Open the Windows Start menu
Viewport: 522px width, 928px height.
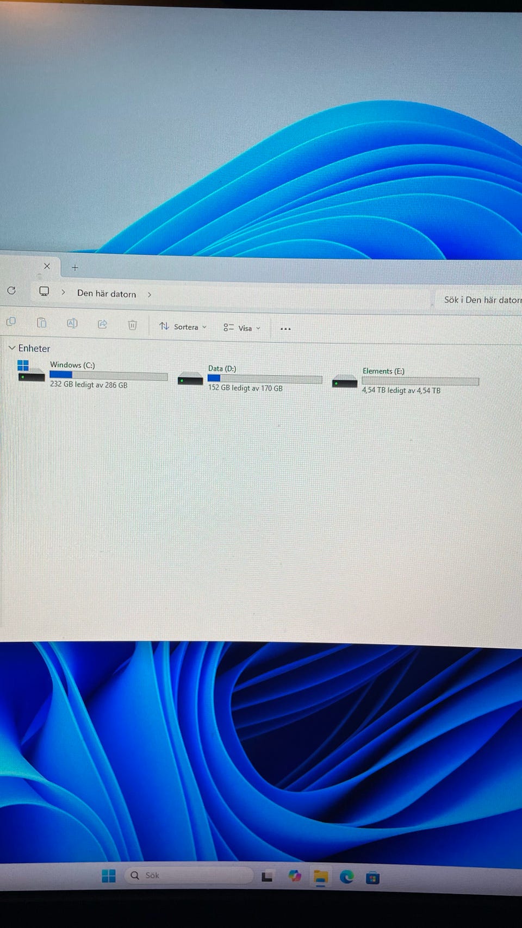point(109,875)
